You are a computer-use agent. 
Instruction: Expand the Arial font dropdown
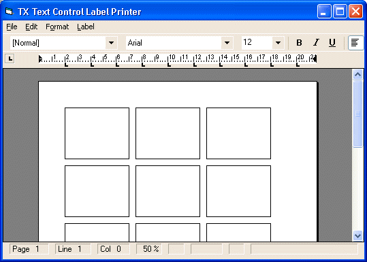coord(227,43)
